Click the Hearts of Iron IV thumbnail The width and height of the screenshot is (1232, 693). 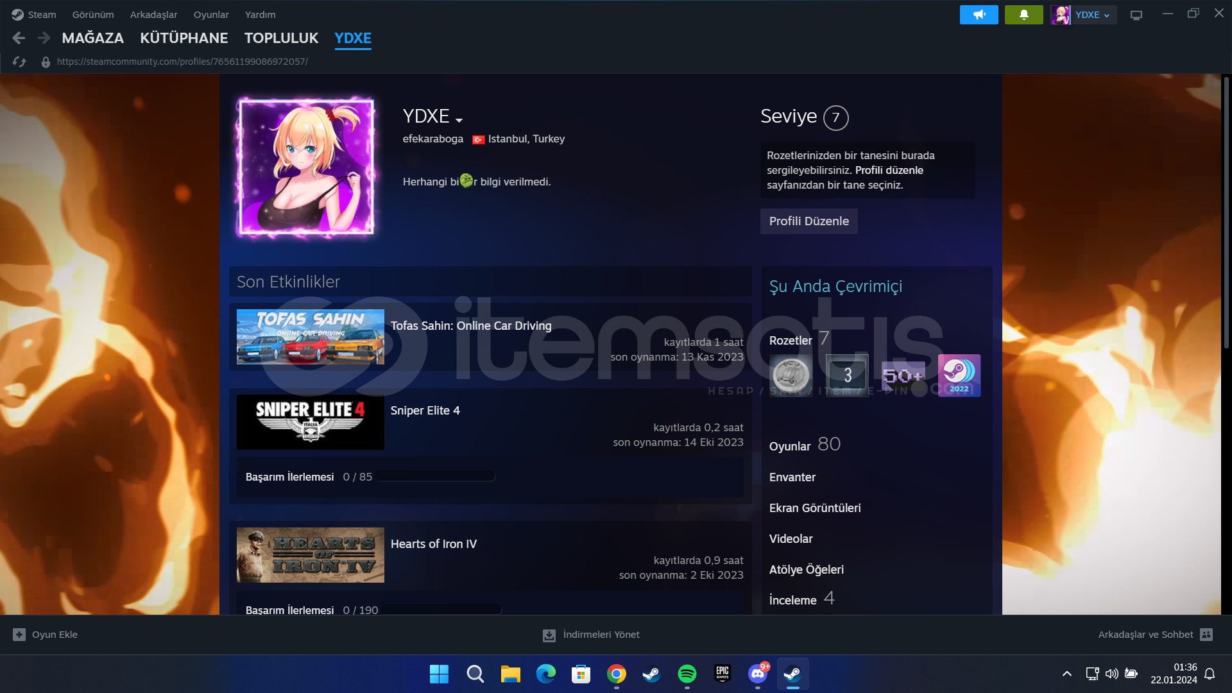pyautogui.click(x=311, y=555)
